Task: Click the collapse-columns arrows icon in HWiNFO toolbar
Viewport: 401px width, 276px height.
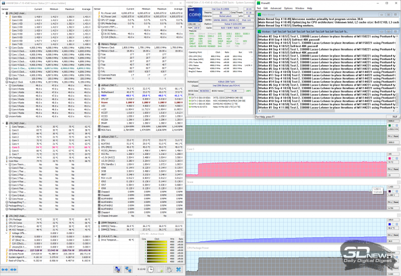Action: pos(14,269)
